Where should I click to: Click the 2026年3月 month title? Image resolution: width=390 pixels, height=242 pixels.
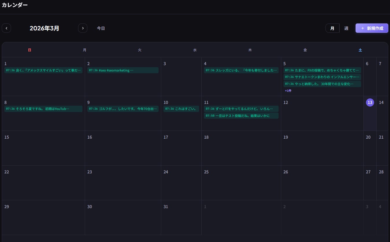(x=45, y=28)
